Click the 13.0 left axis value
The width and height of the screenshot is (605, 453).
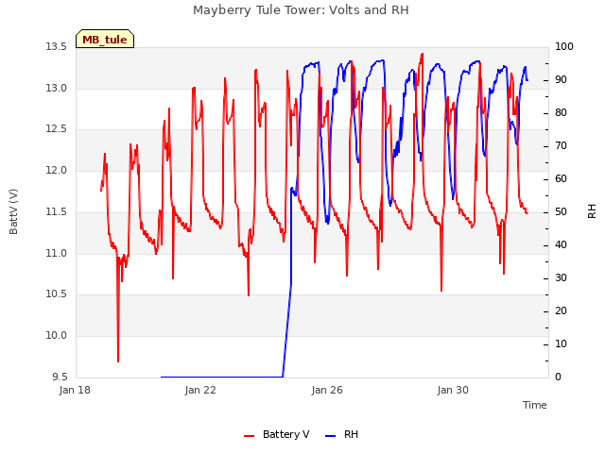coord(57,88)
